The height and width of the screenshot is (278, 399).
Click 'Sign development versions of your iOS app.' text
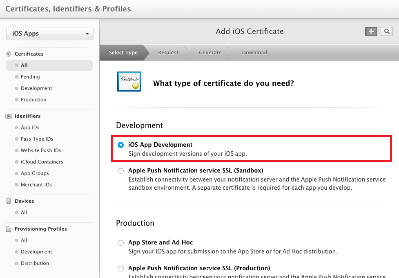point(188,154)
